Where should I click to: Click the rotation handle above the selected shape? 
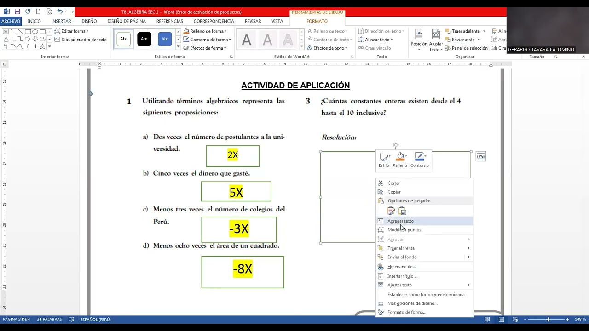(x=396, y=145)
